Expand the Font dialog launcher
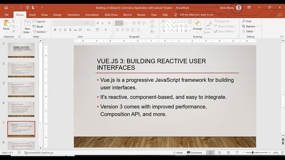This screenshot has height=160, width=285. point(111,36)
